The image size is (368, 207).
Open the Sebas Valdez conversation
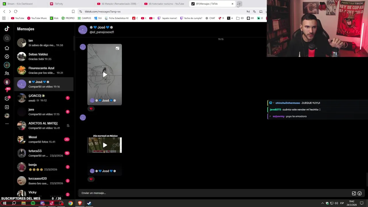pyautogui.click(x=44, y=57)
